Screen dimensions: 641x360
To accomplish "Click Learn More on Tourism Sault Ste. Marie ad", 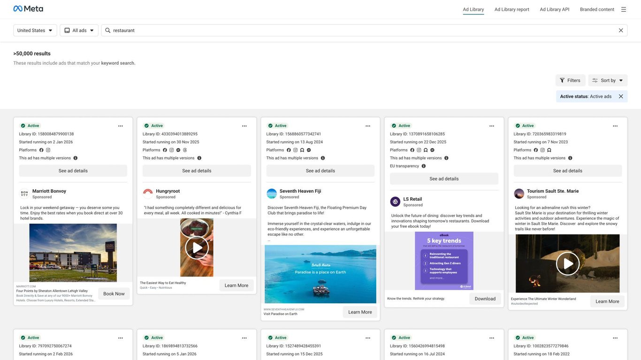I will pyautogui.click(x=607, y=301).
